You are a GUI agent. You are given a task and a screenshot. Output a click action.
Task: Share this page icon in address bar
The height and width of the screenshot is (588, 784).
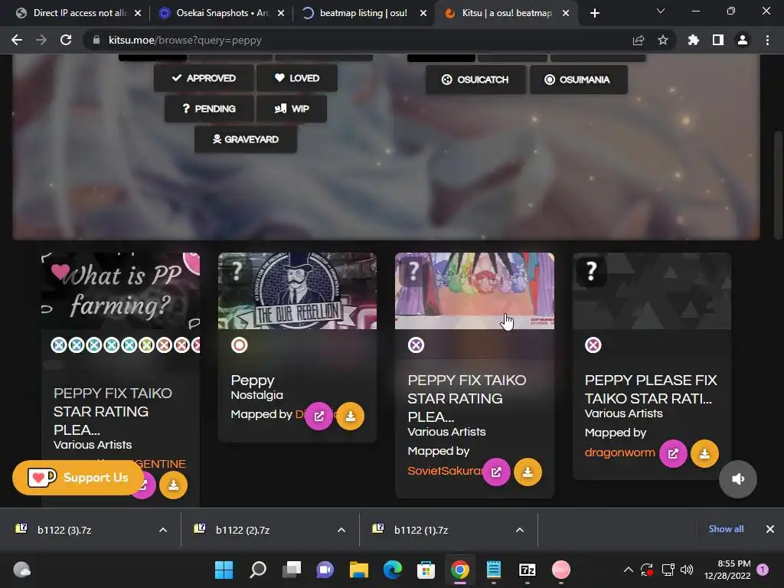639,40
